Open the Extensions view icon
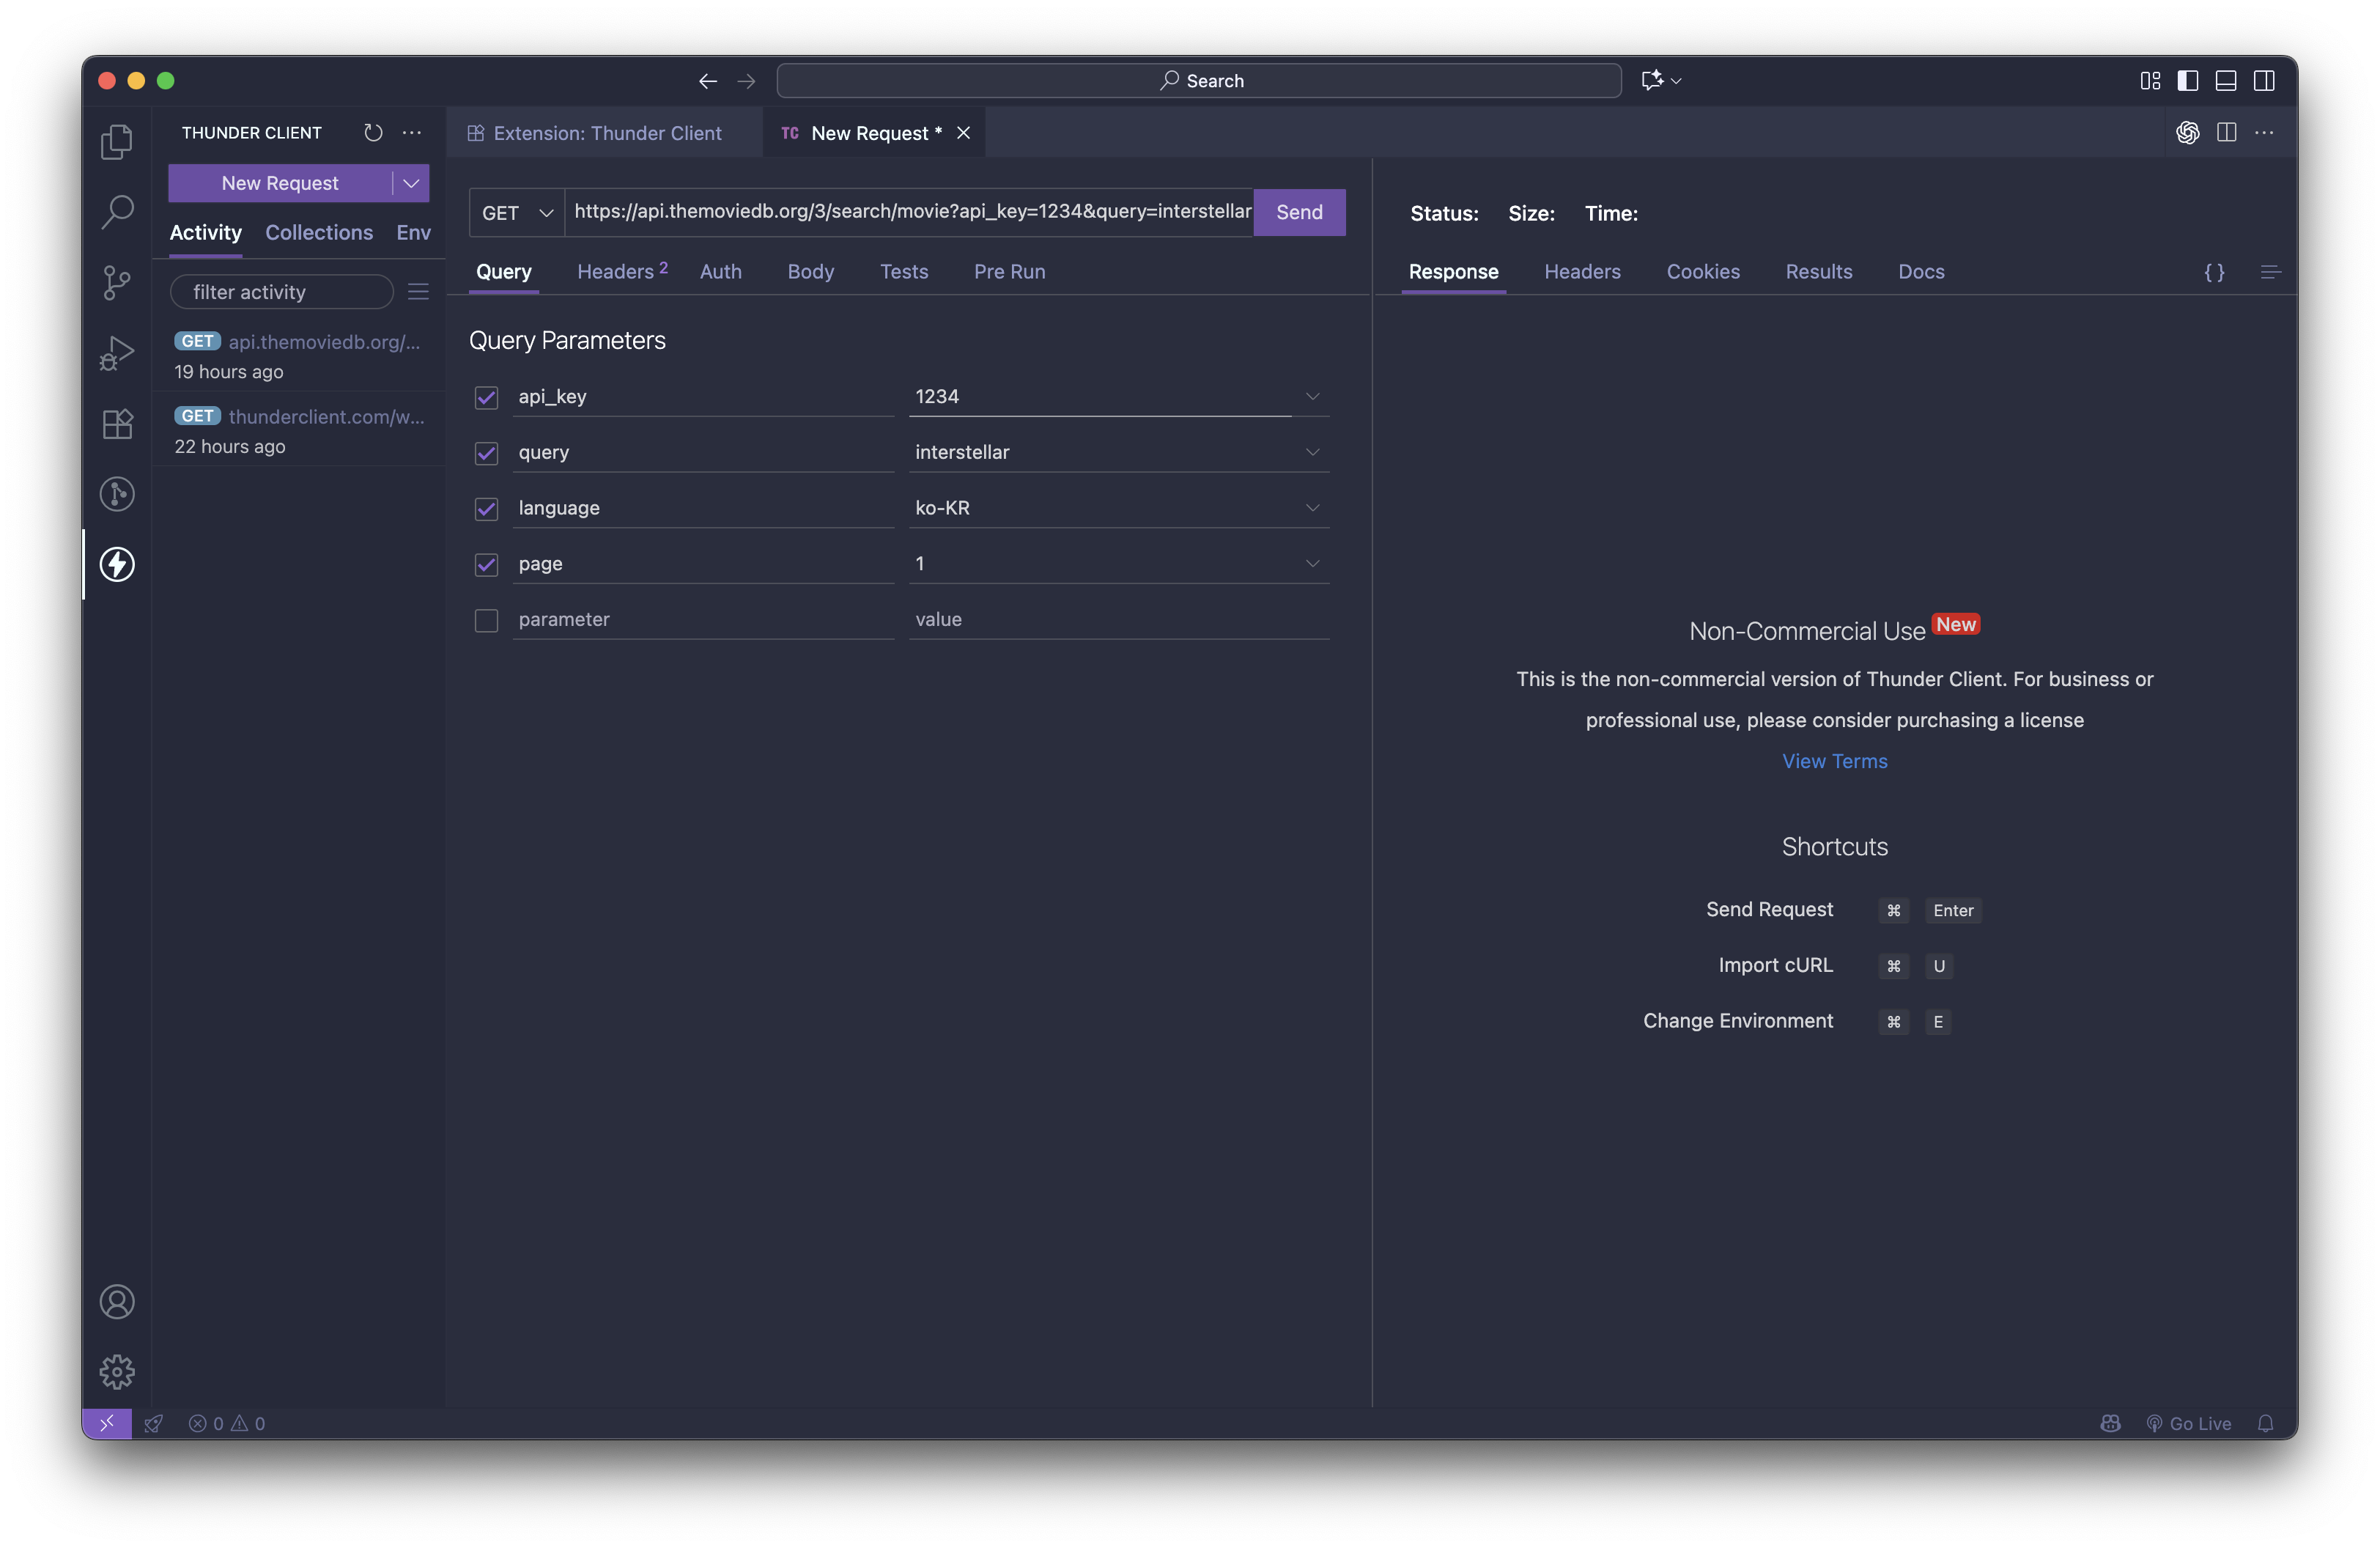The height and width of the screenshot is (1548, 2380). [117, 424]
